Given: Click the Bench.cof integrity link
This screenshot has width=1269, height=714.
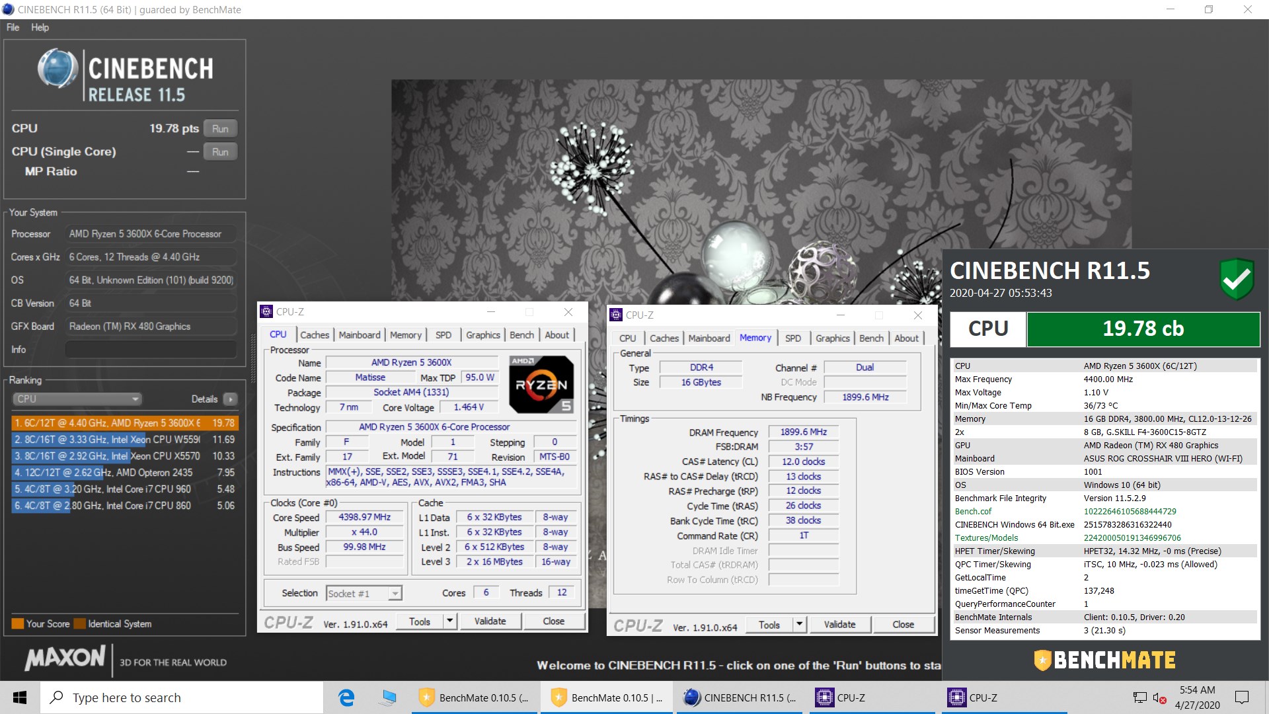Looking at the screenshot, I should click(973, 511).
